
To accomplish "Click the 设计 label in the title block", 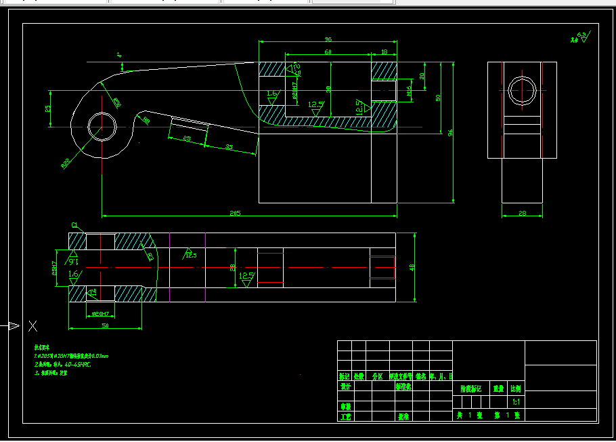I will [x=346, y=386].
